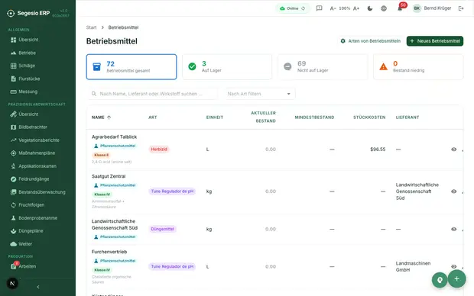Sort by the NAME column header

click(x=101, y=117)
